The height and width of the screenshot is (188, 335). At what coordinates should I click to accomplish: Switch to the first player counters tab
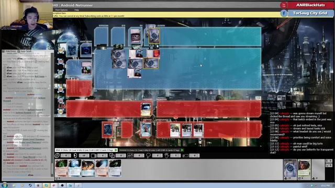(x=86, y=150)
